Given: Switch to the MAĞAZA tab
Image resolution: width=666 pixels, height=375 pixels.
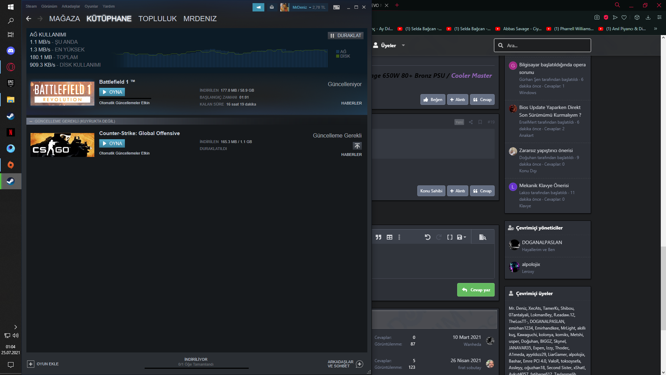Looking at the screenshot, I should (65, 19).
